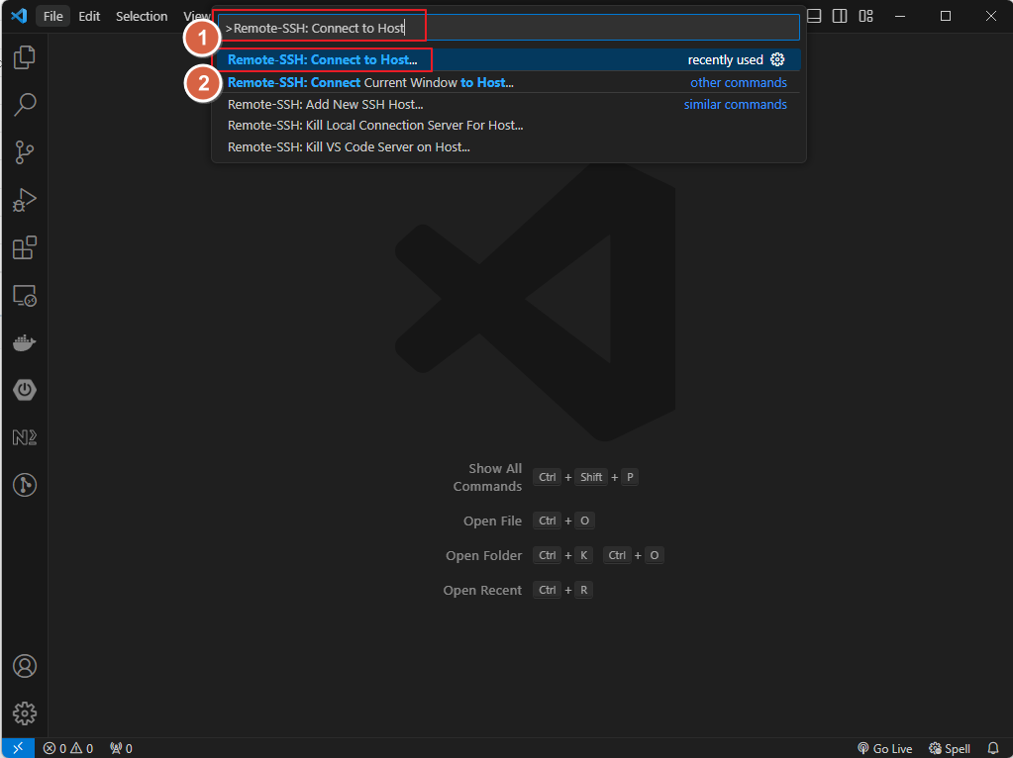Viewport: 1013px width, 758px height.
Task: Open the Run and Debug view
Action: click(25, 200)
